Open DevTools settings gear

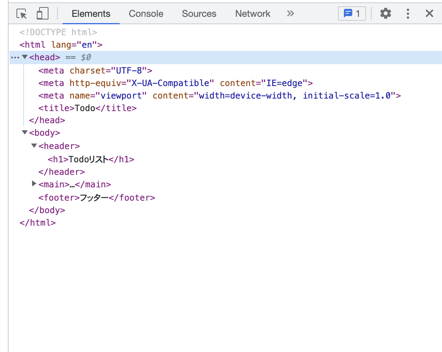click(x=385, y=14)
